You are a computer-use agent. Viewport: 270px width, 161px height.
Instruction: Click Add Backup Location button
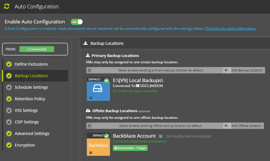[247, 70]
